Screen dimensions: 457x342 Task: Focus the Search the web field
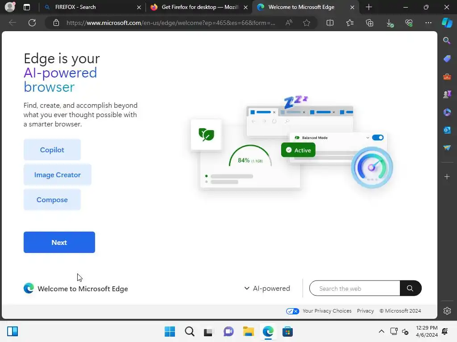355,288
